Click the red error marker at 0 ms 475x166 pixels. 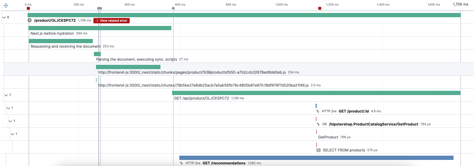click(x=28, y=8)
